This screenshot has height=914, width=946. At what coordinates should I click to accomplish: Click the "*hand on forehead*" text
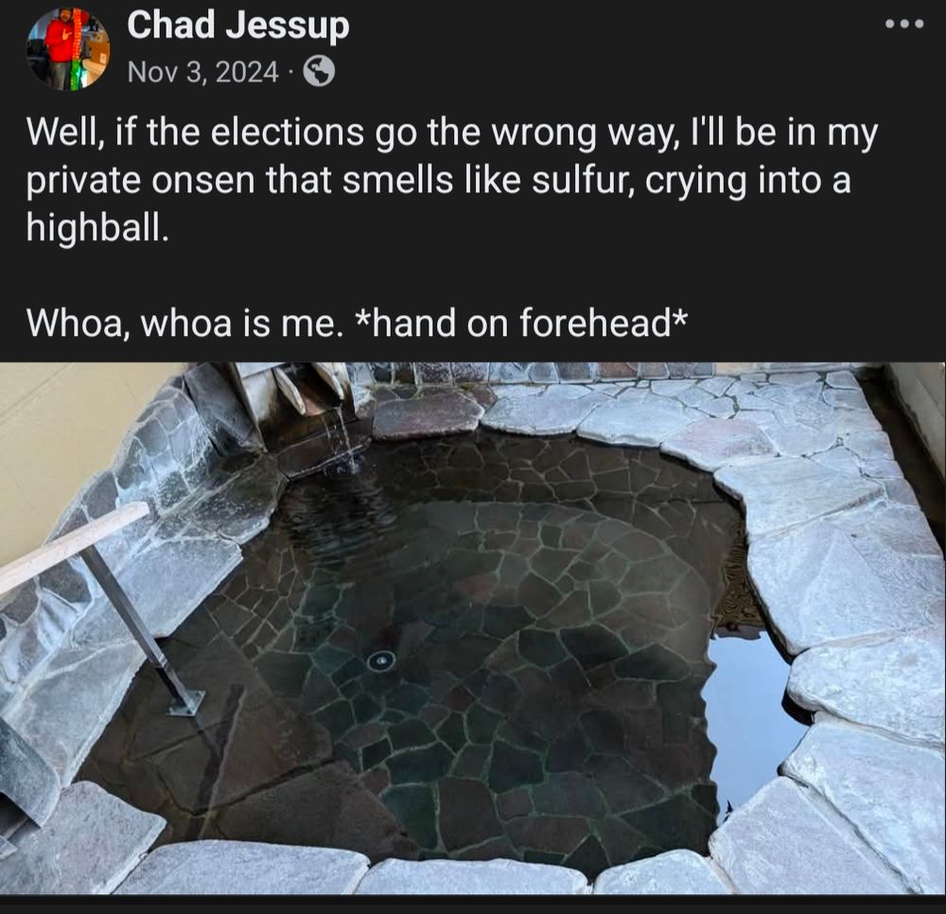pyautogui.click(x=522, y=322)
